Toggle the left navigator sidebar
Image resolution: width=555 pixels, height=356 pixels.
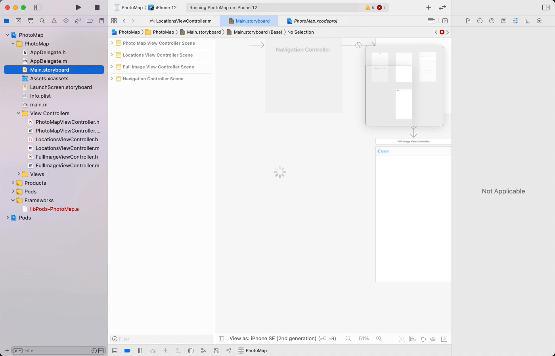pos(38,7)
